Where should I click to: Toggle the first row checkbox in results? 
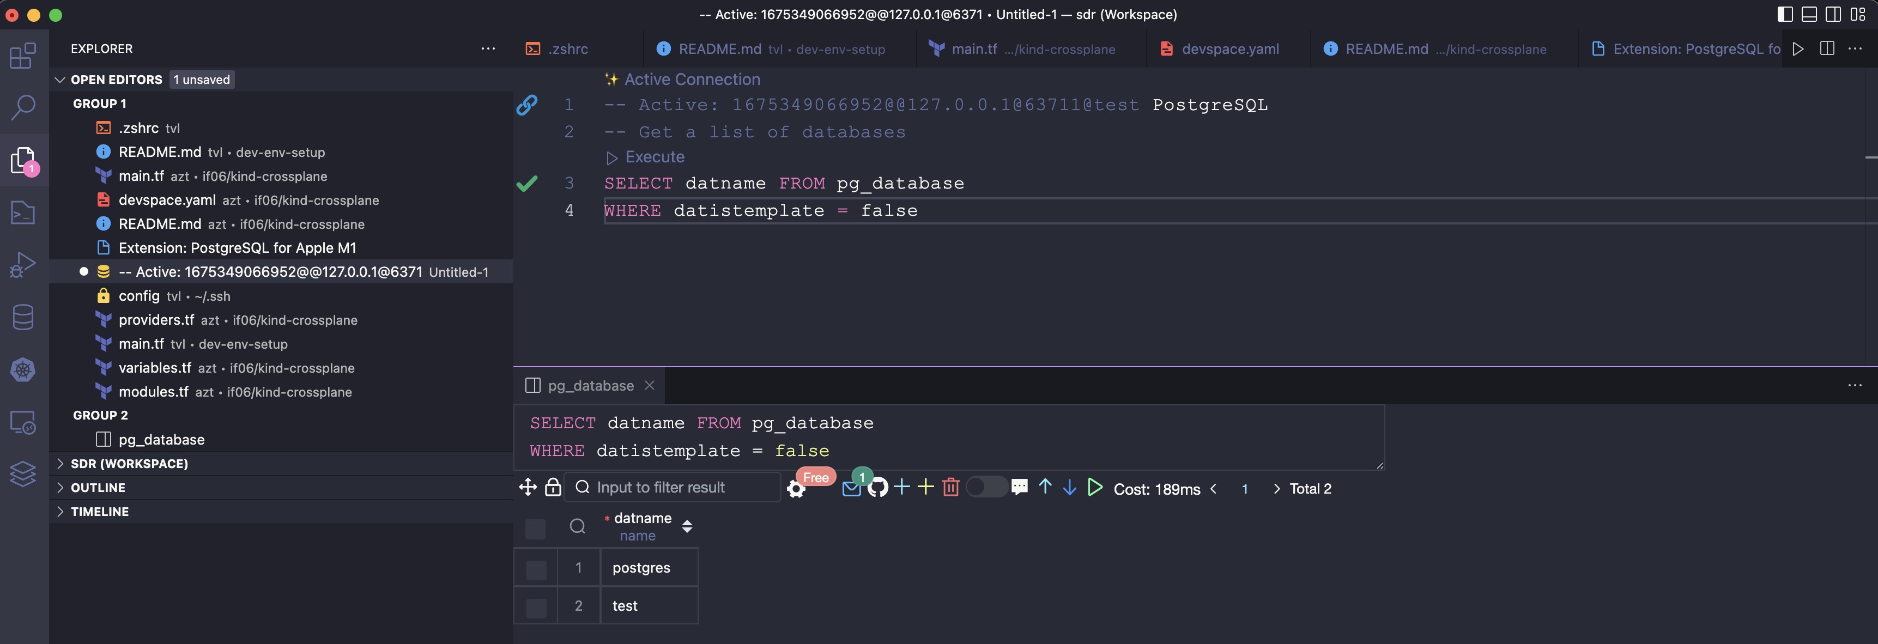click(x=534, y=567)
